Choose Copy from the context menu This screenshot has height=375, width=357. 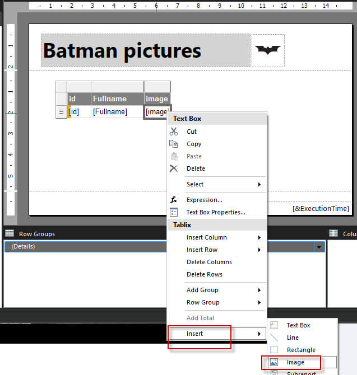217,144
